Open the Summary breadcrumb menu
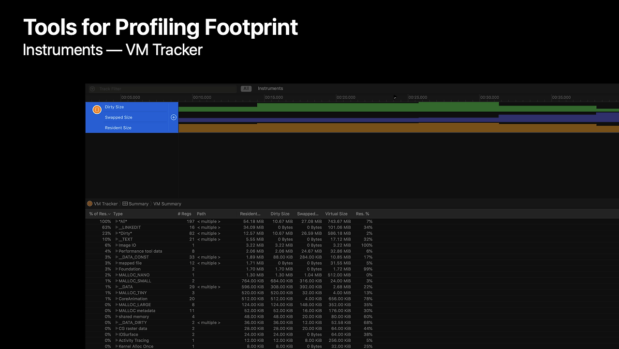This screenshot has height=349, width=619. 138,204
